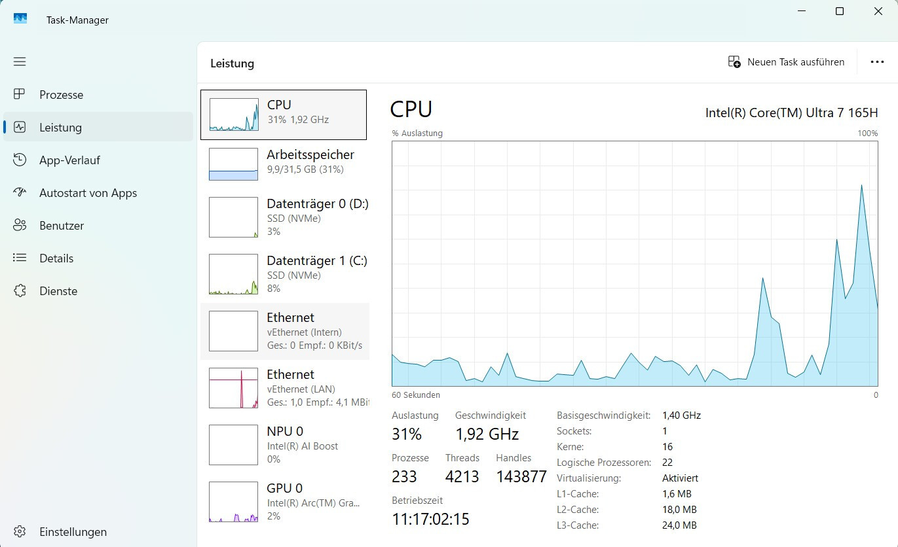This screenshot has width=898, height=547.
Task: Click the L3-Cache value 24,0 MB
Action: (680, 525)
